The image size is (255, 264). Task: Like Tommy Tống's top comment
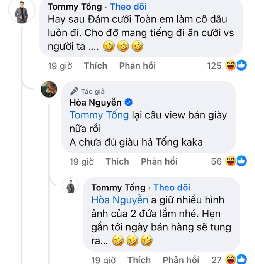[95, 66]
